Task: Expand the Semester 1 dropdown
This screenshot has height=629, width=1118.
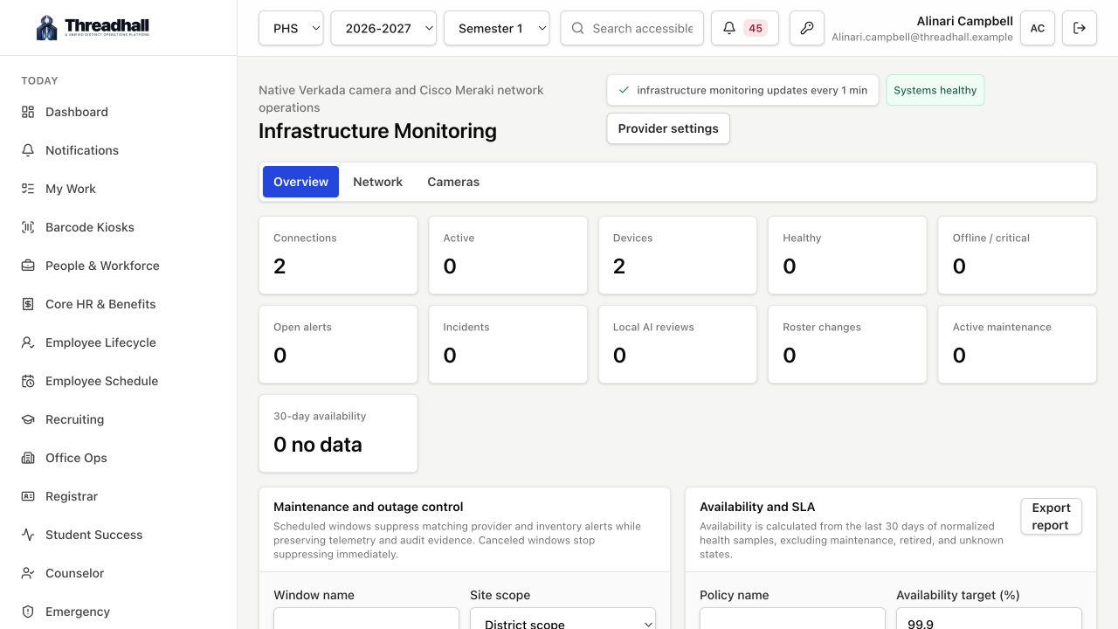Action: pos(497,28)
